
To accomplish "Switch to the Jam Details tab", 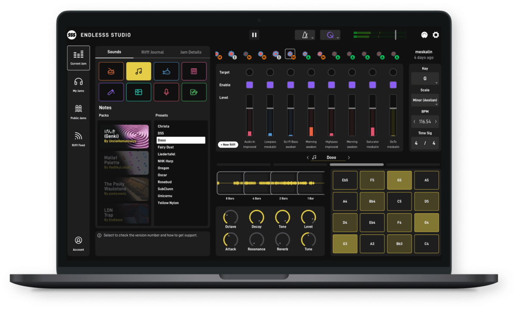I will [x=191, y=52].
